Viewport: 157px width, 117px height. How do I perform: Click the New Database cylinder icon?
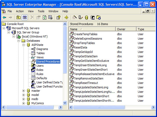[87, 17]
